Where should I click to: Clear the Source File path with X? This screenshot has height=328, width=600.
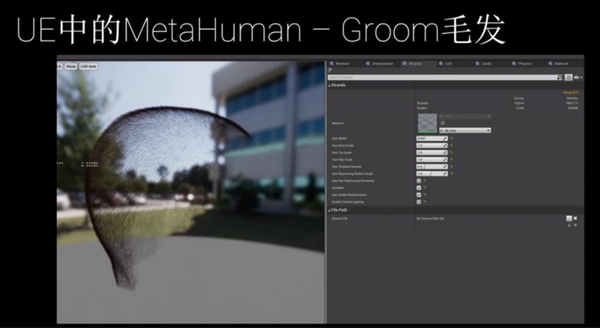575,218
